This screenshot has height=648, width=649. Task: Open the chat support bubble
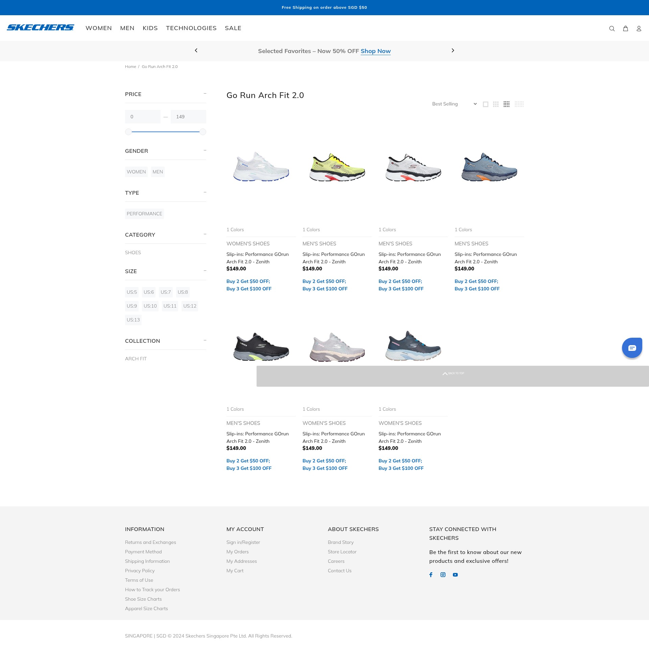[x=632, y=347]
